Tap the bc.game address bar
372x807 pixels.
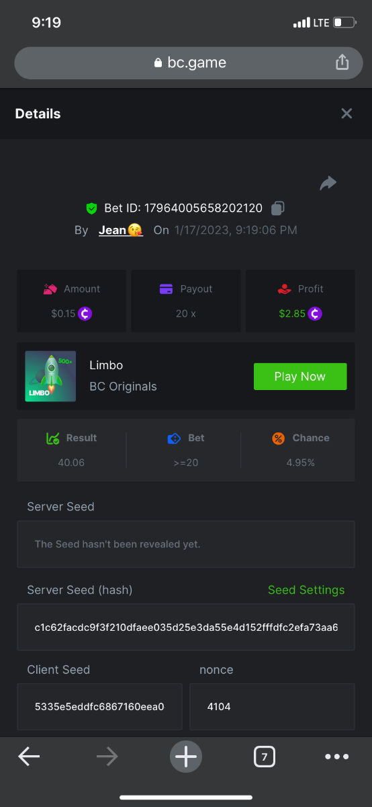tap(186, 63)
